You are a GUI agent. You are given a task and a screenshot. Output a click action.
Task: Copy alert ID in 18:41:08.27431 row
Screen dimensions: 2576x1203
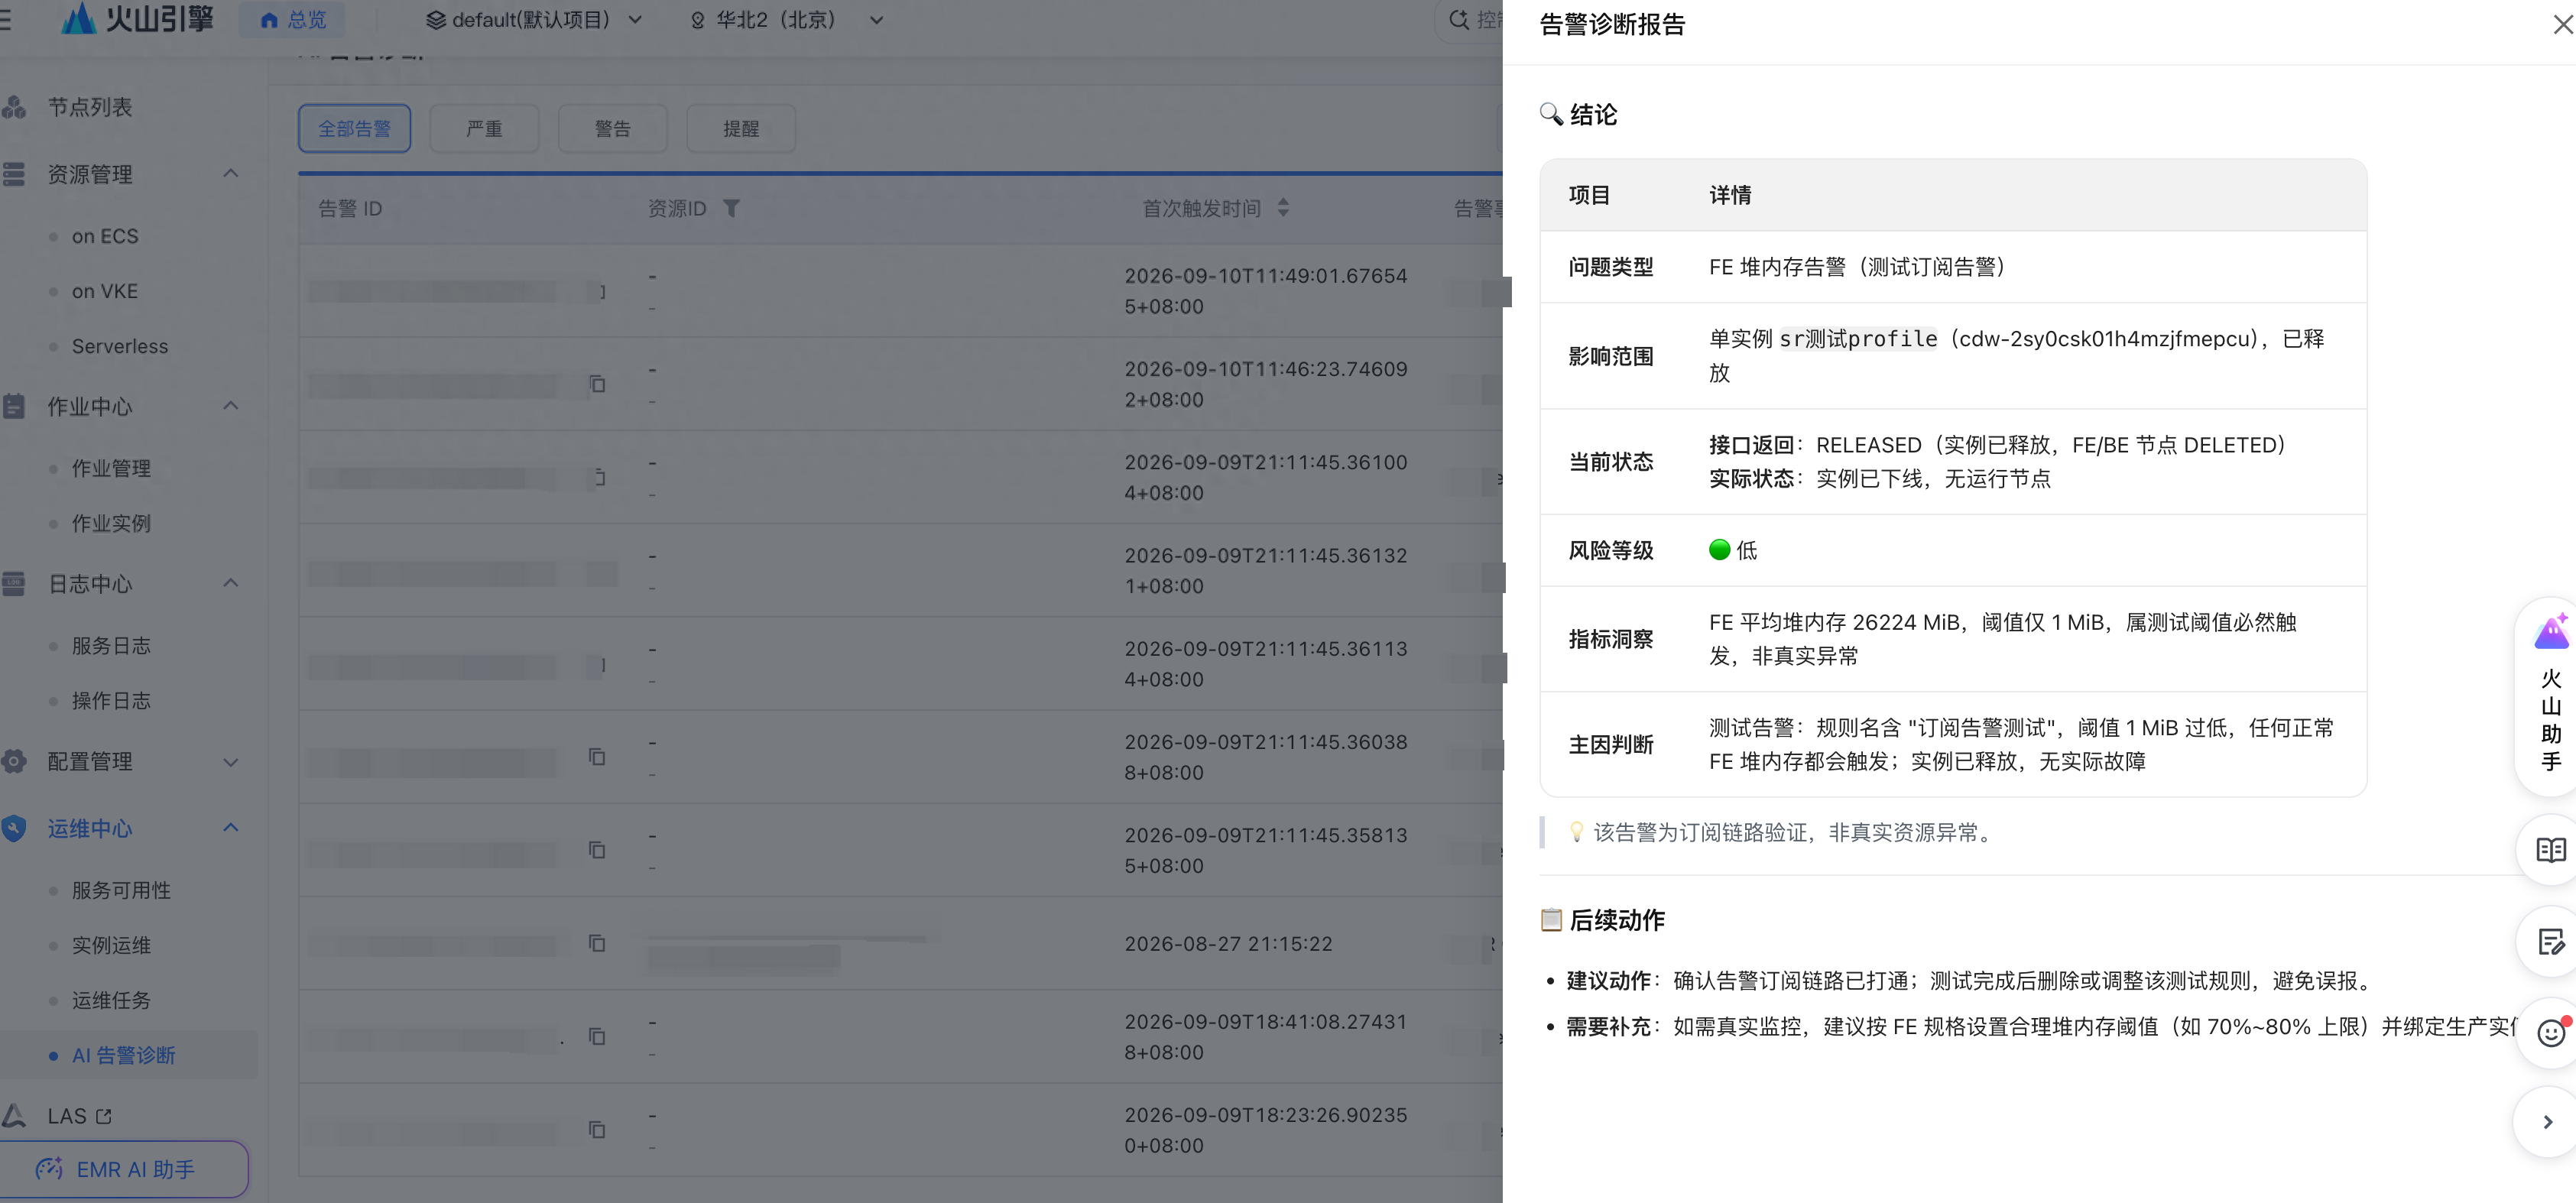point(597,1036)
